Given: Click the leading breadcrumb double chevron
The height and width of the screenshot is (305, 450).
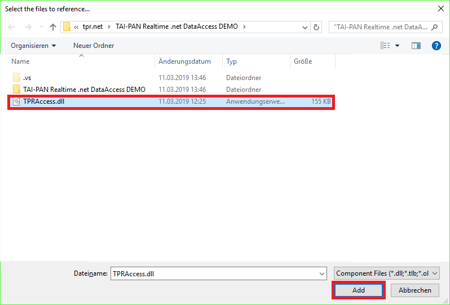Looking at the screenshot, I should tap(76, 27).
